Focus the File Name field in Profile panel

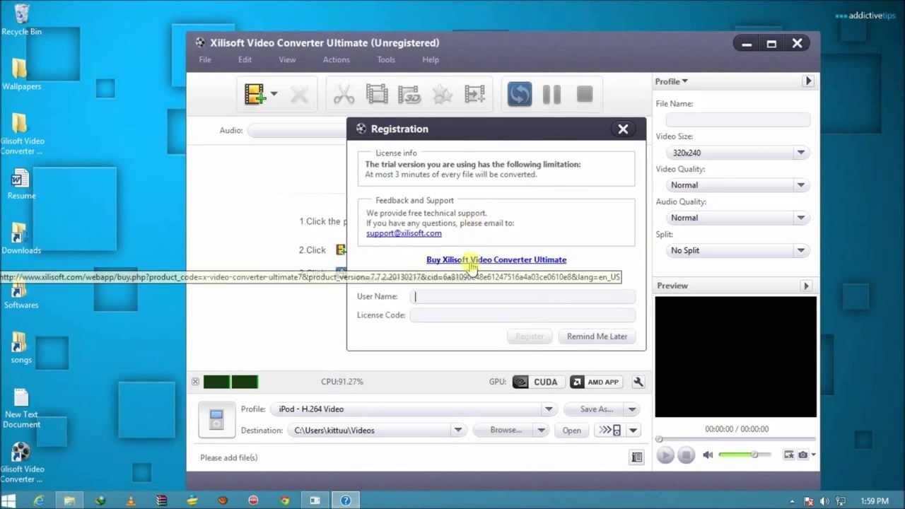[x=738, y=120]
